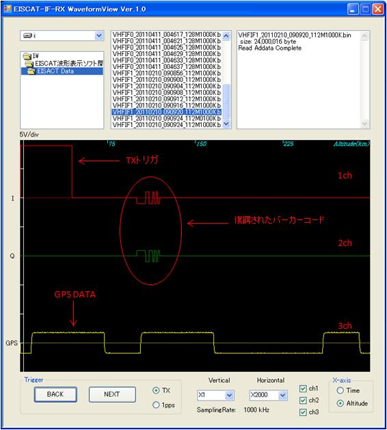Toggle the ch3 checkbox

point(303,412)
